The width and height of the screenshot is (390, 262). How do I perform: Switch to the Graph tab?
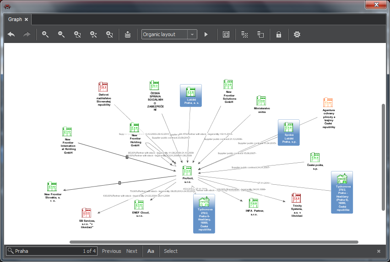coord(15,20)
